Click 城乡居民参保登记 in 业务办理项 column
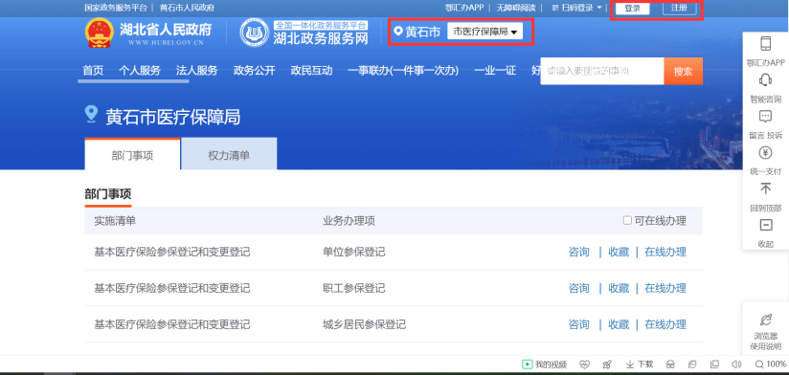Viewport: 789px width, 375px height. pyautogui.click(x=364, y=324)
